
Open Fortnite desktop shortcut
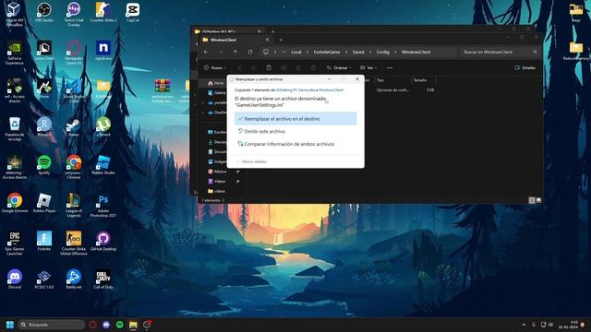click(x=44, y=241)
